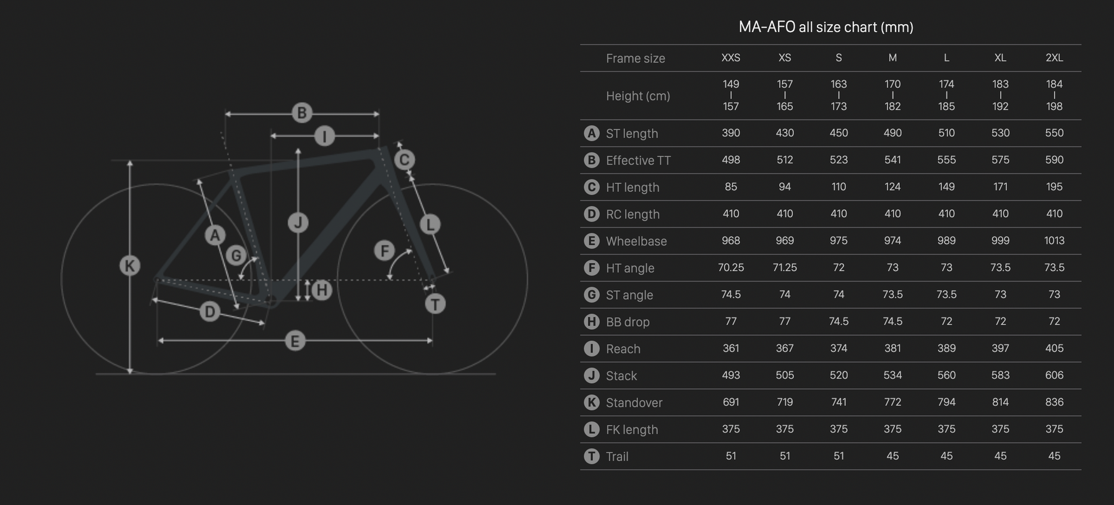Click the I icon beside Reach row
The height and width of the screenshot is (505, 1114).
592,348
